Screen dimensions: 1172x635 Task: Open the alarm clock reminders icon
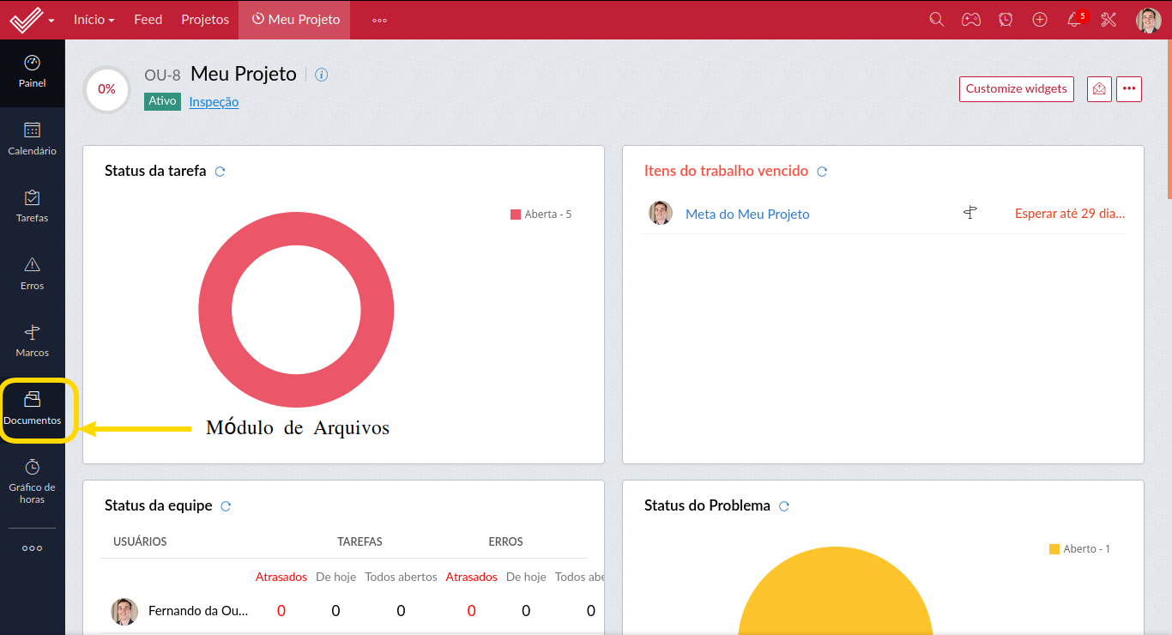(x=1006, y=19)
